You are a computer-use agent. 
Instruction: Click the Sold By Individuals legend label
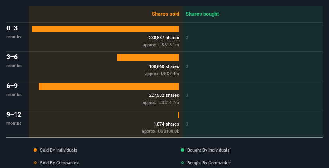pyautogui.click(x=59, y=150)
